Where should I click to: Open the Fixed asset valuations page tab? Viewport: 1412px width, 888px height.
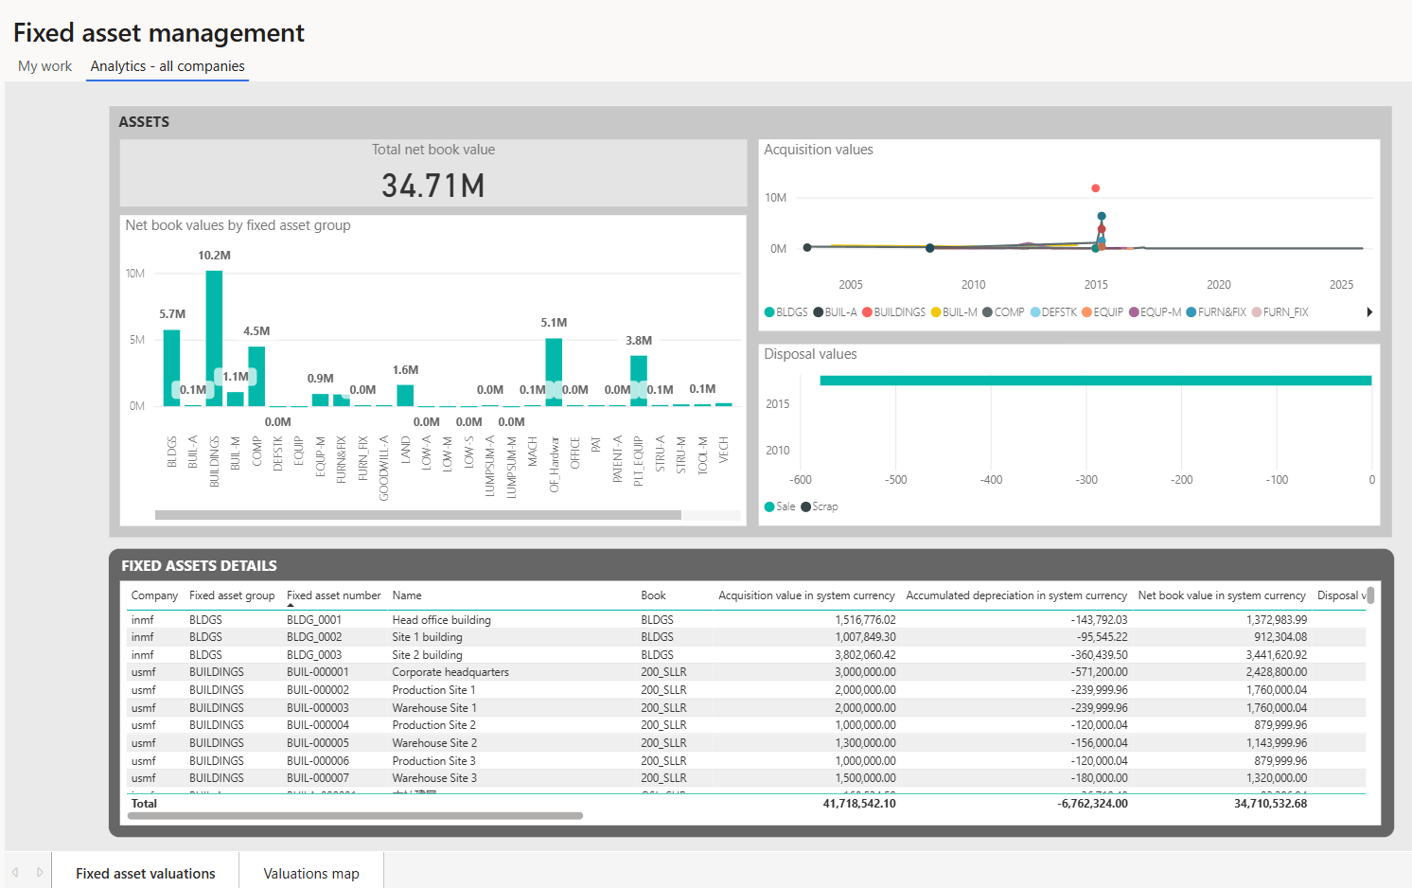coord(146,873)
